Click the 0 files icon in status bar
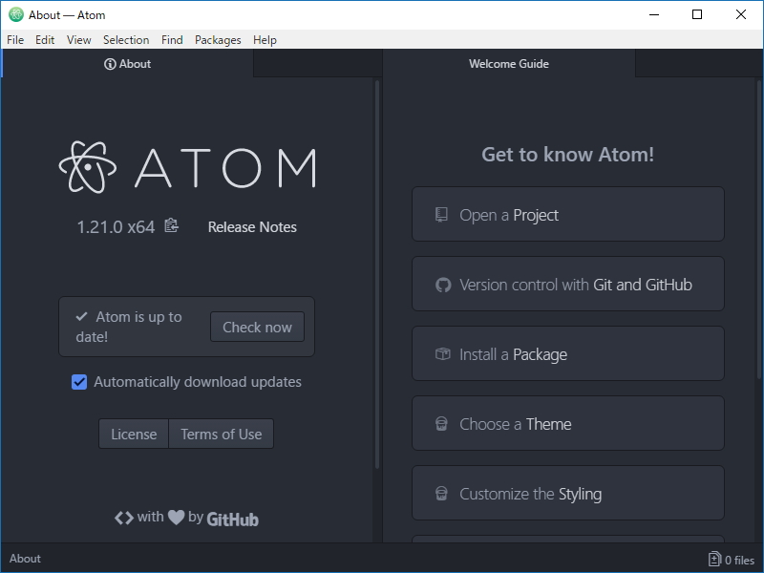The image size is (764, 573). (712, 559)
